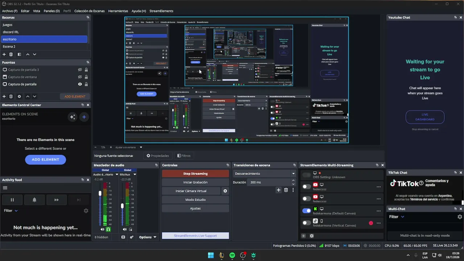This screenshot has height=261, width=464.
Task: Switch to Modo Estudio
Action: (x=195, y=200)
